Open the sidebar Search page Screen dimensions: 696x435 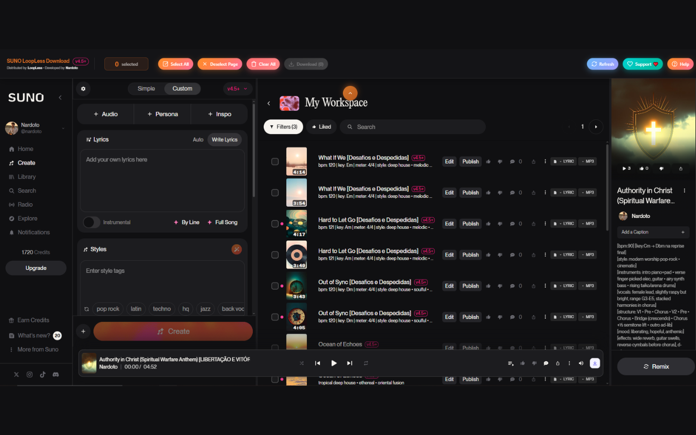coord(27,191)
